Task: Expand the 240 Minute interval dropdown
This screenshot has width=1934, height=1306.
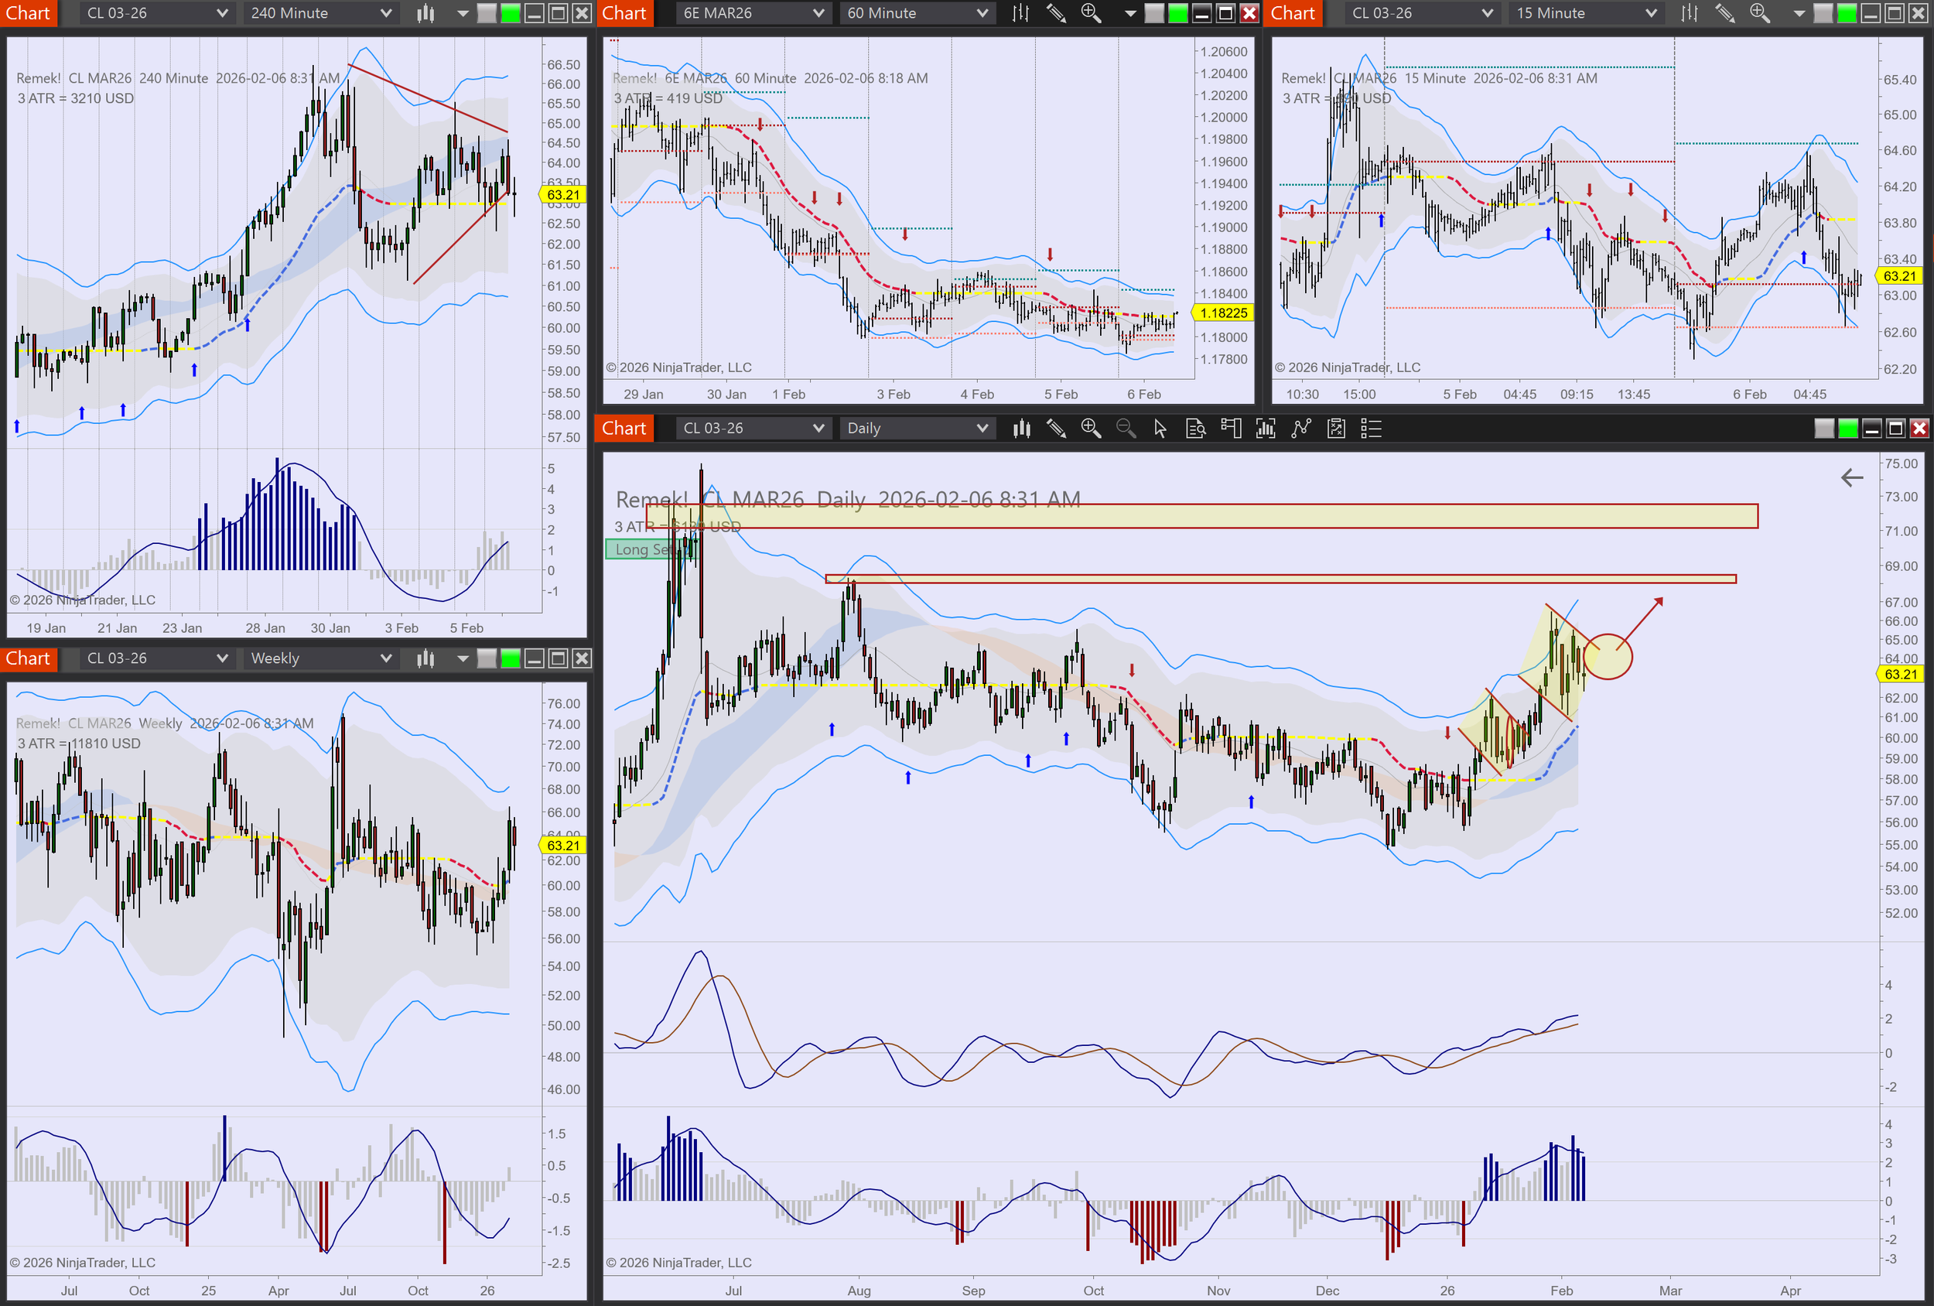Action: click(x=320, y=13)
